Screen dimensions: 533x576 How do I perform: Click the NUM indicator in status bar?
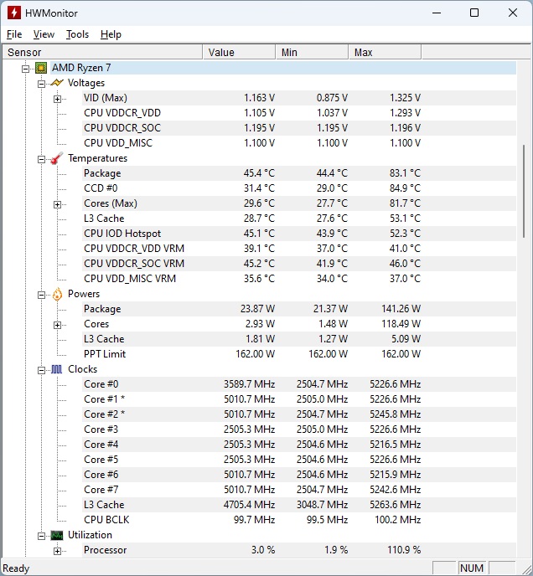(472, 568)
